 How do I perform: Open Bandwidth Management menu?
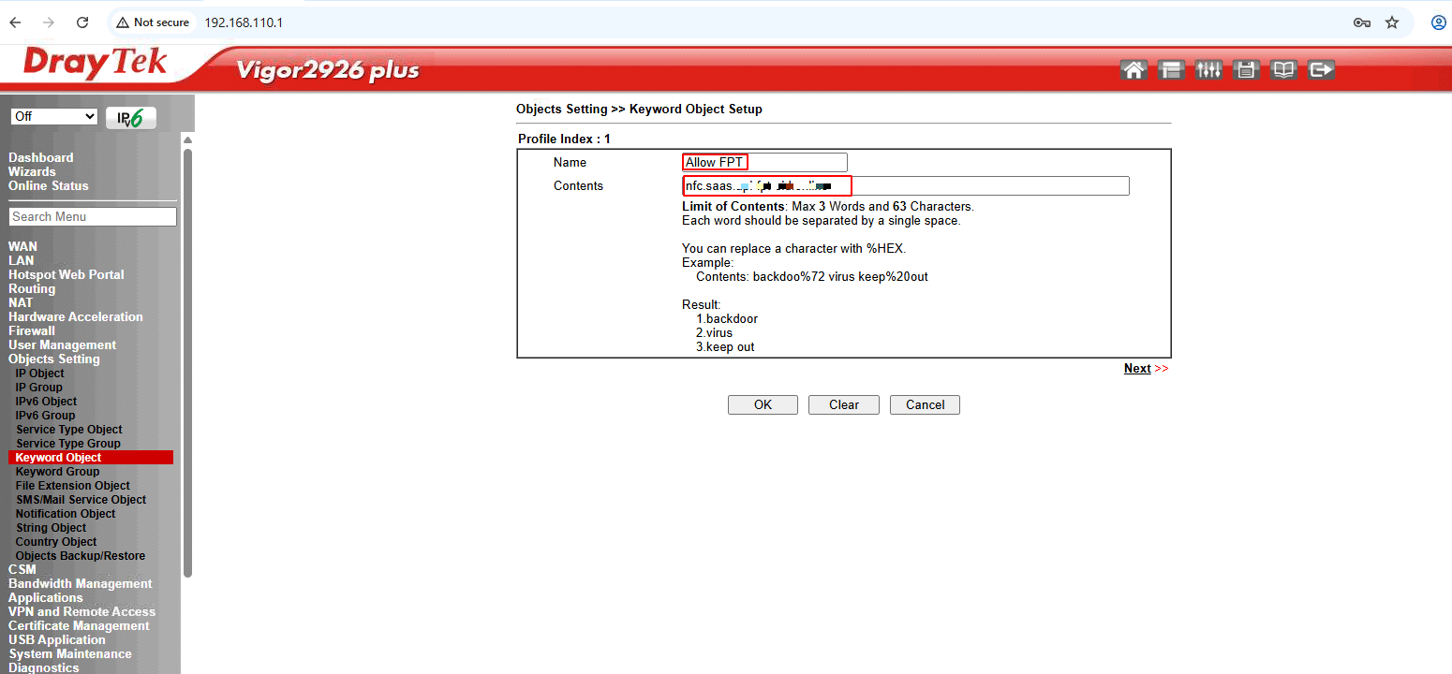[80, 583]
